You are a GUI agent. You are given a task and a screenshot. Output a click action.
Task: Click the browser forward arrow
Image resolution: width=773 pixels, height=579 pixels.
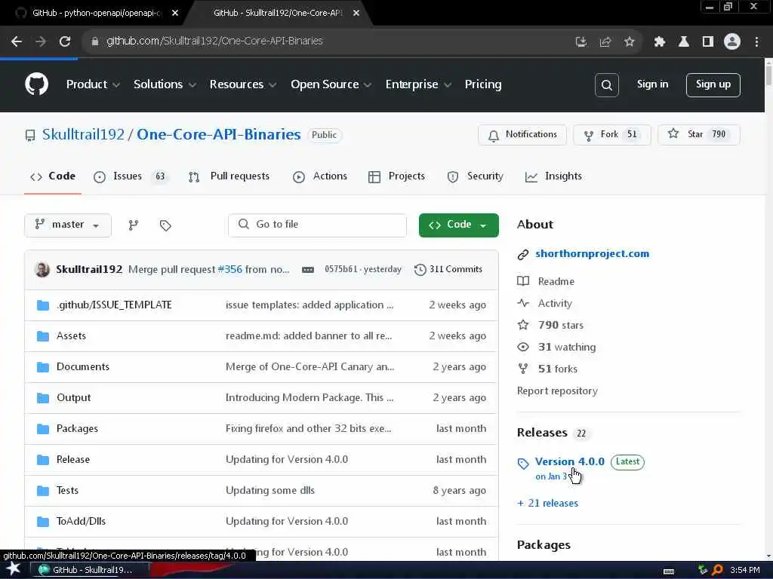(x=41, y=41)
